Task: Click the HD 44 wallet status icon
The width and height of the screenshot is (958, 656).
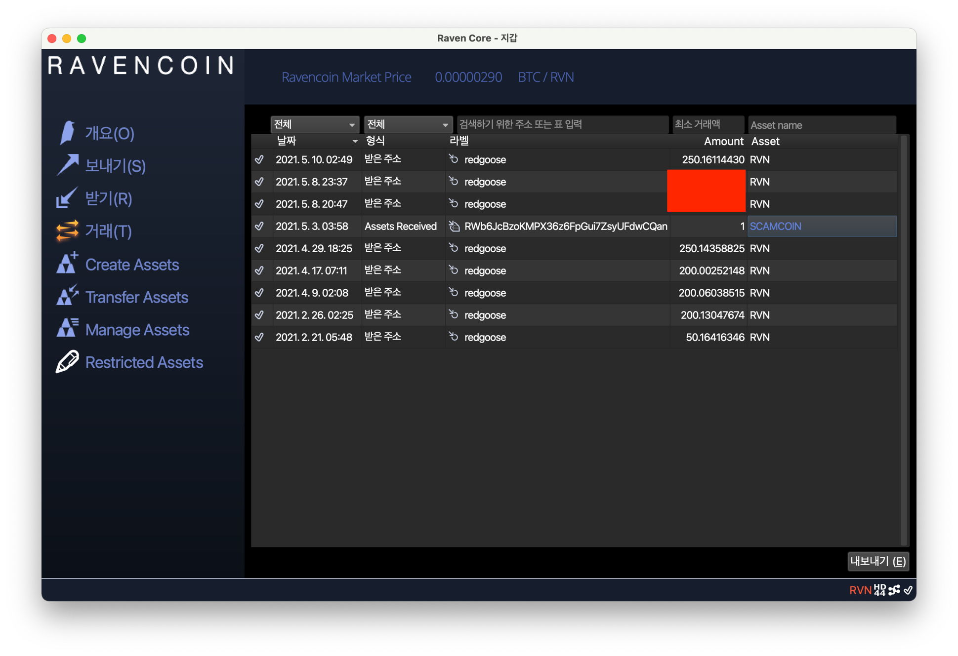Action: [880, 590]
